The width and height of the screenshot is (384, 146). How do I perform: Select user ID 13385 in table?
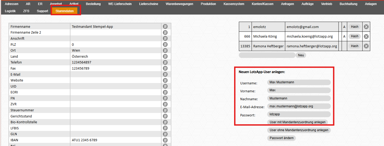(245, 46)
